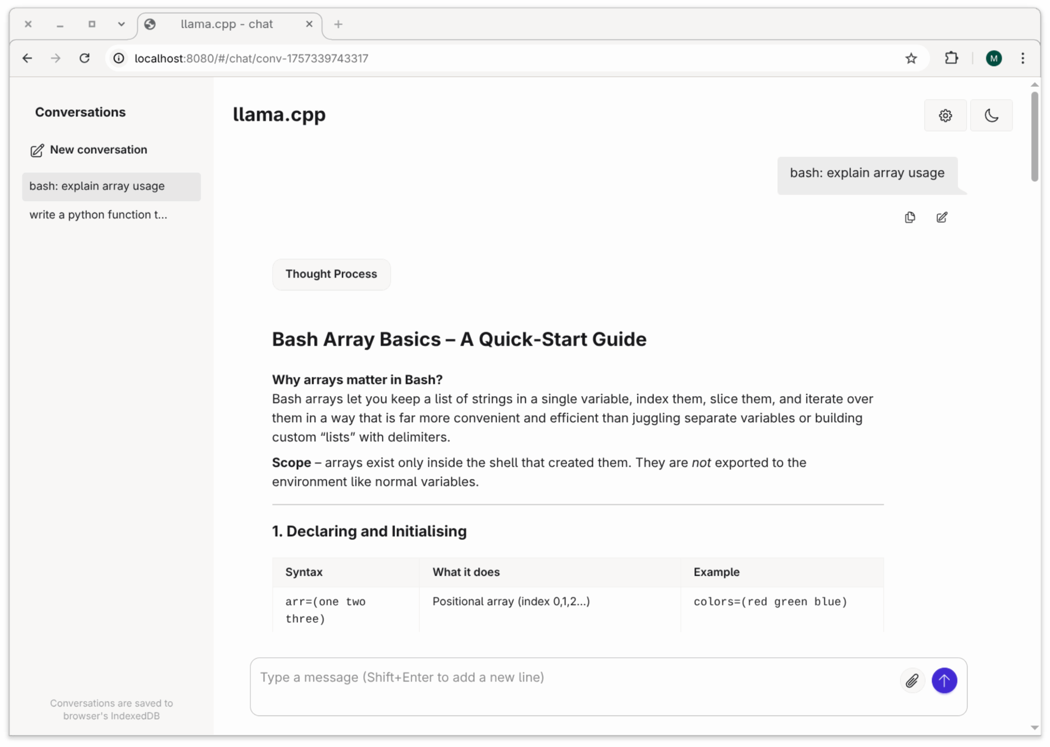Go forward using browser forward arrow
1050x747 pixels.
56,59
